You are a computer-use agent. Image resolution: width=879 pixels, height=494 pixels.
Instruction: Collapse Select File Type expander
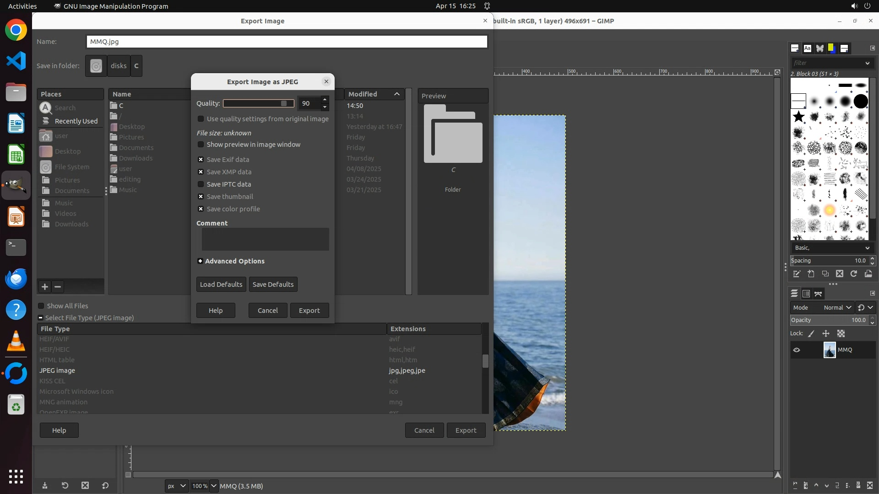pos(41,318)
